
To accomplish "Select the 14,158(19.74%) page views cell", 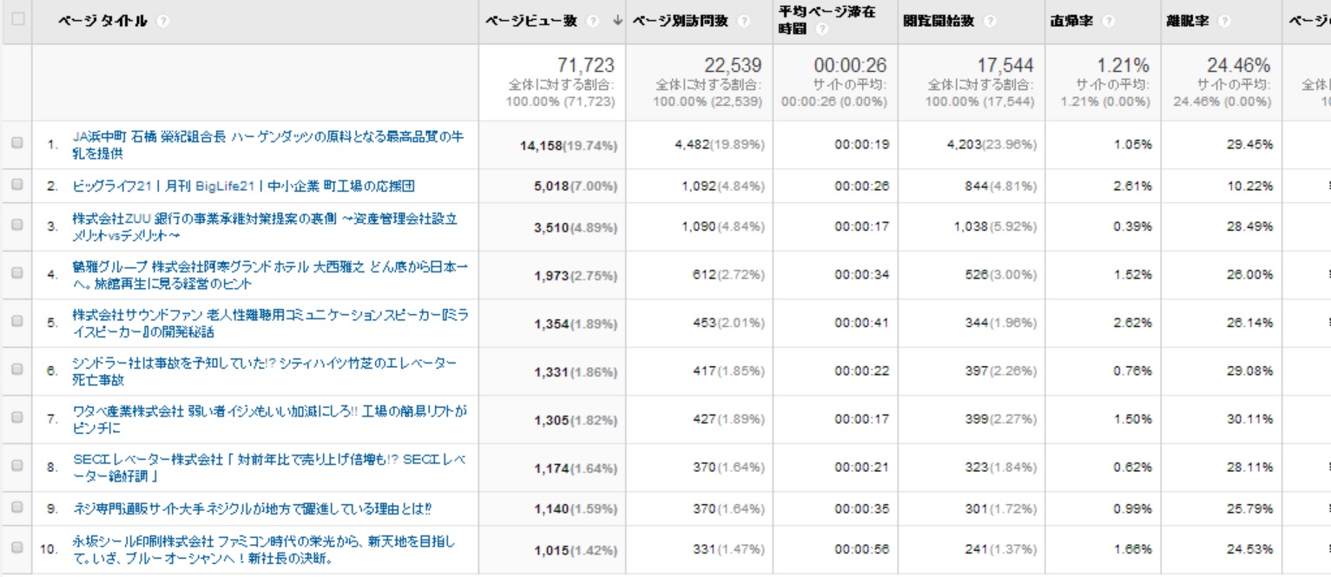I will [x=569, y=146].
